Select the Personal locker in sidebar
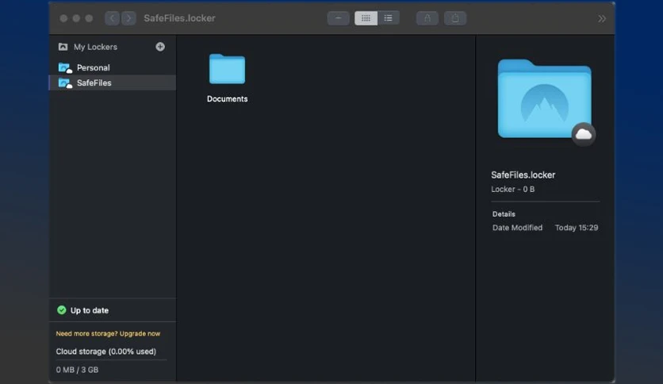Screen dimensions: 663x384 [x=113, y=67]
